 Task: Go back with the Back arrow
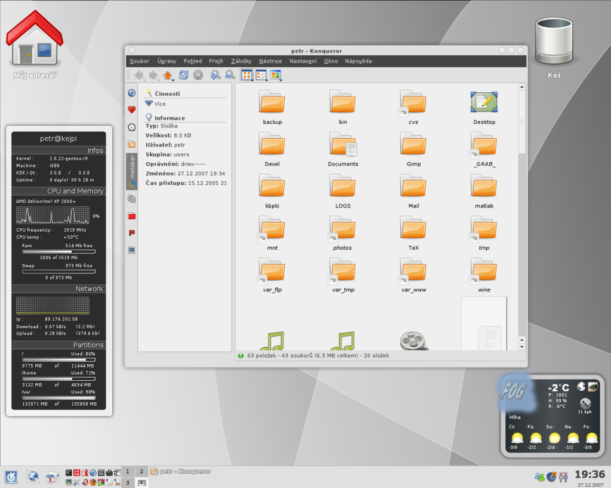(138, 74)
